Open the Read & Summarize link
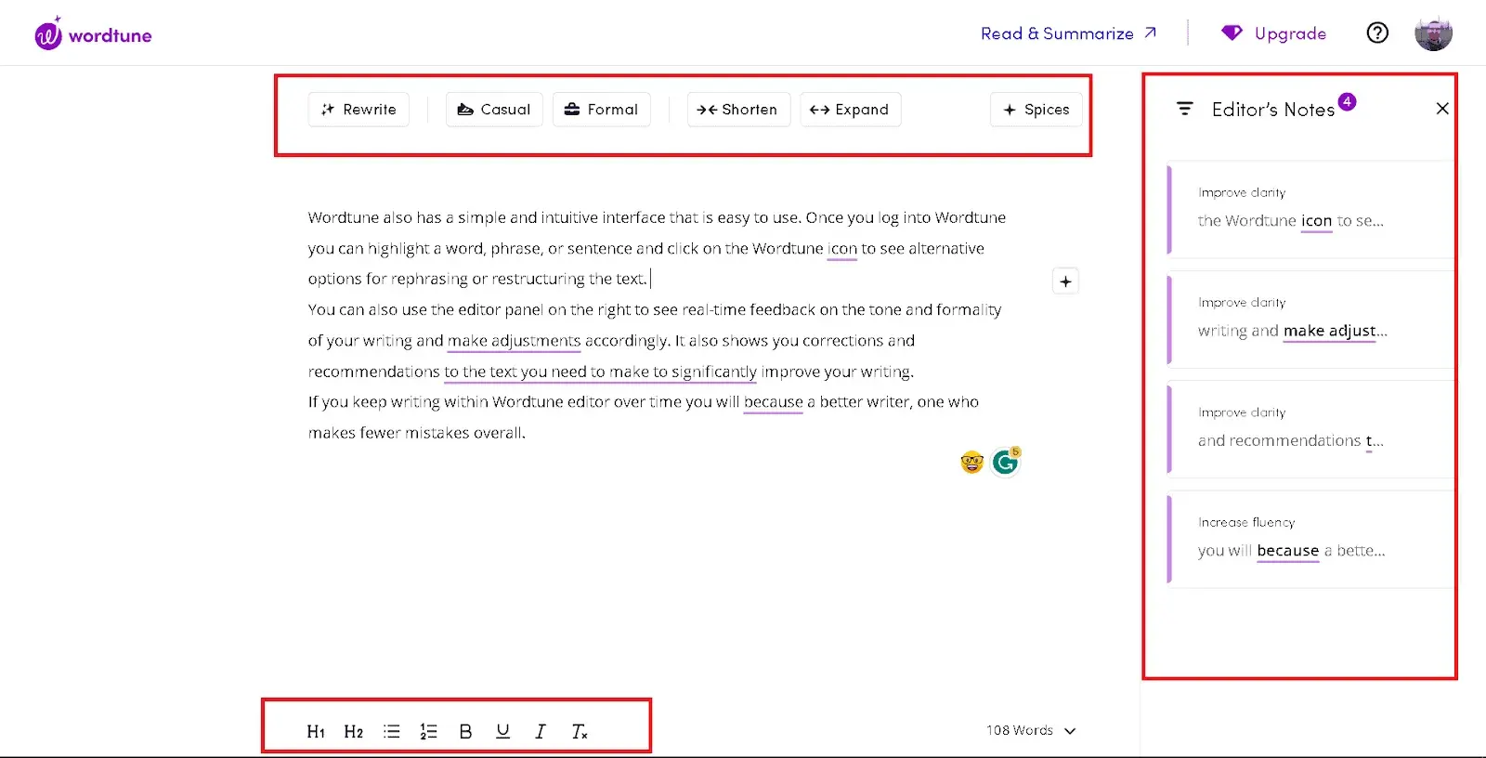The height and width of the screenshot is (758, 1486). click(1068, 33)
